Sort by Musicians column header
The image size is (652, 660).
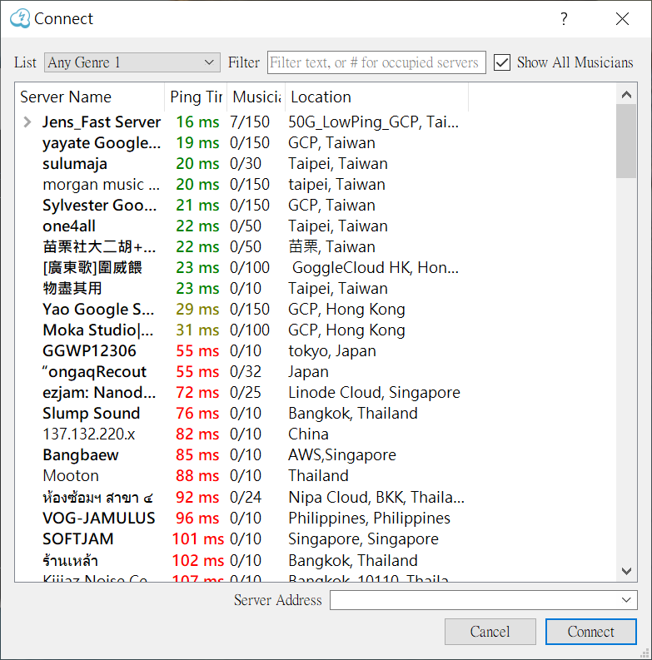coord(256,97)
